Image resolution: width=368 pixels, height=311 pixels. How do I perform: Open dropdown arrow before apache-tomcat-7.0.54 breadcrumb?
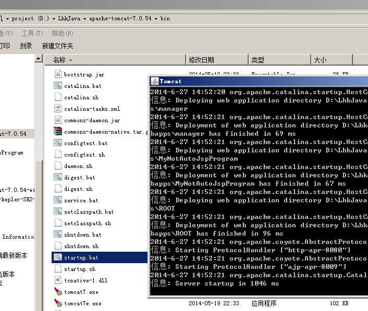[x=84, y=19]
